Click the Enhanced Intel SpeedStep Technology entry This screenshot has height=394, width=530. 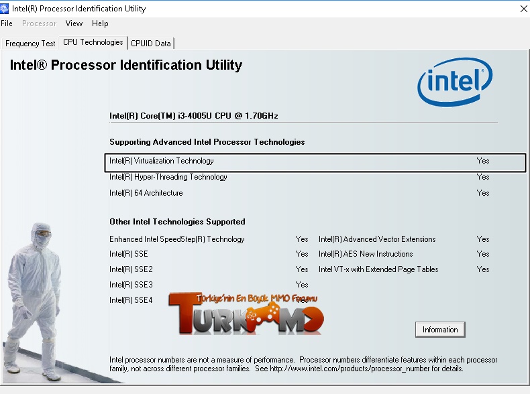(x=177, y=239)
